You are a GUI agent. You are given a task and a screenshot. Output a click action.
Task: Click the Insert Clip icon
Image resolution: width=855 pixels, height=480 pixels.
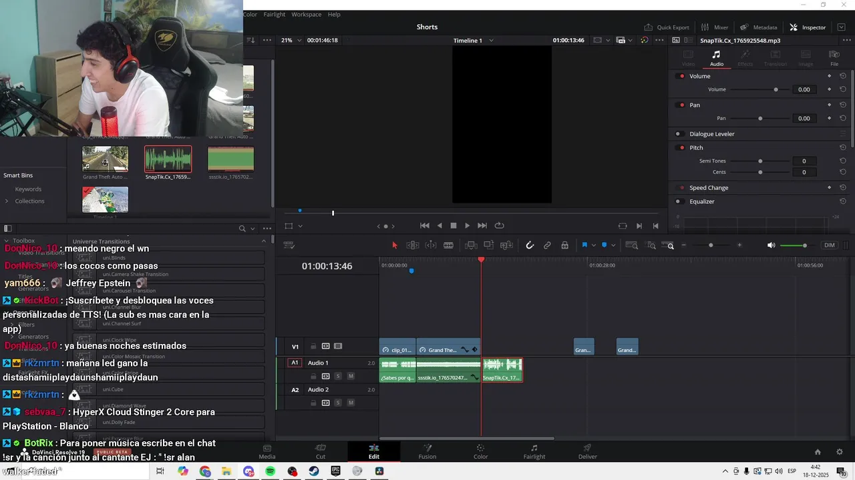pyautogui.click(x=471, y=245)
